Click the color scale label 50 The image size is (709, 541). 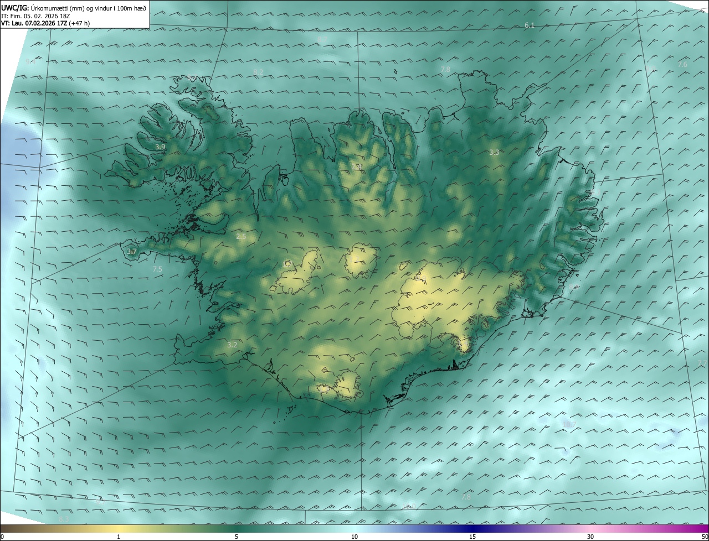pyautogui.click(x=705, y=537)
